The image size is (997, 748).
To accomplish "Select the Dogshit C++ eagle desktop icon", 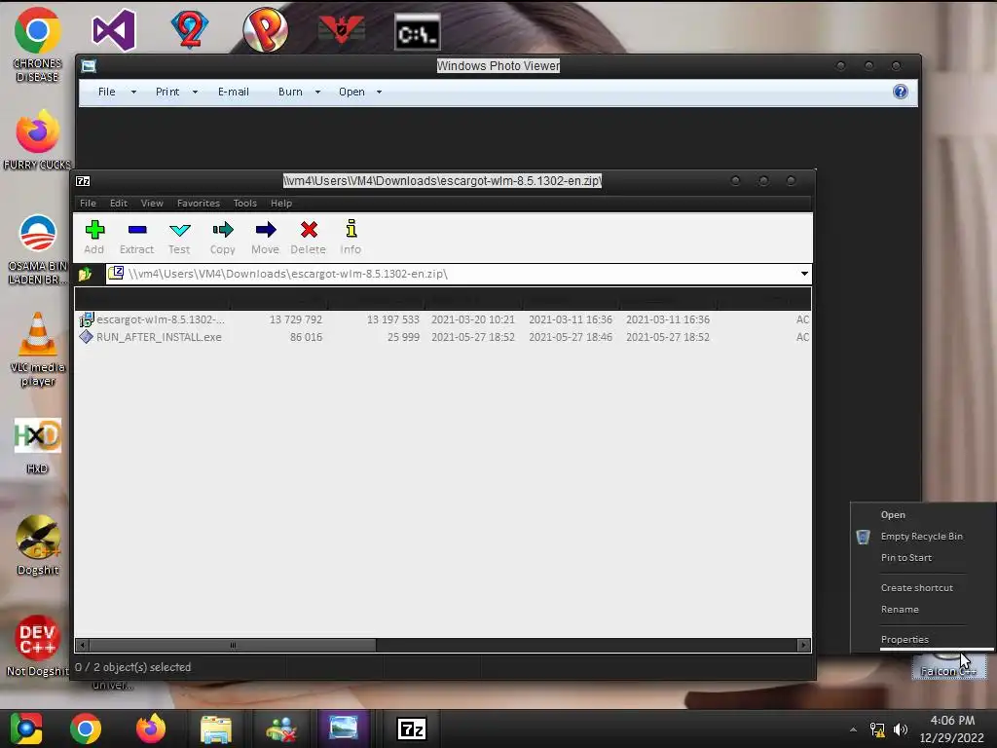I will (38, 545).
